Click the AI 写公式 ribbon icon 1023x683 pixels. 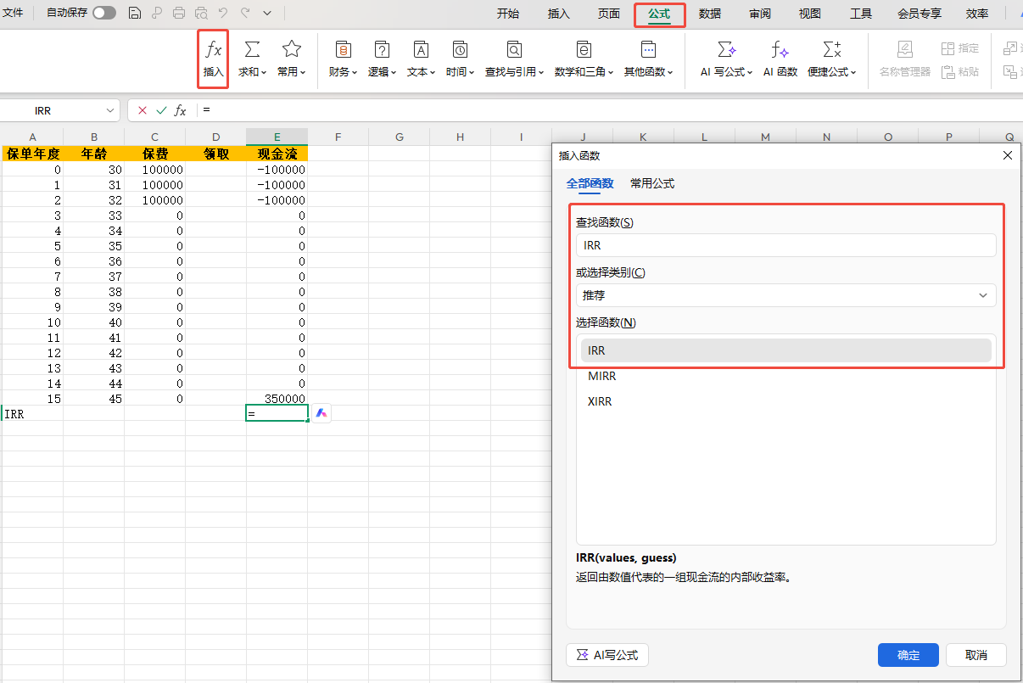coord(726,50)
